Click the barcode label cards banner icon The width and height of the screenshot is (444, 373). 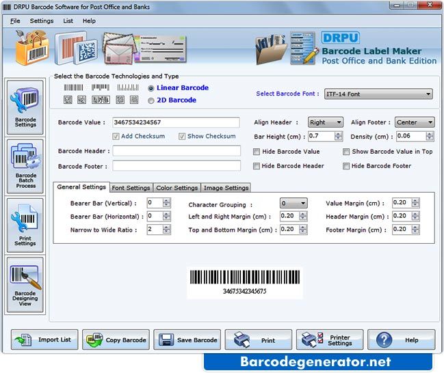click(x=76, y=48)
